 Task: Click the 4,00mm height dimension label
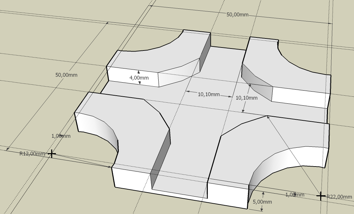pyautogui.click(x=139, y=78)
